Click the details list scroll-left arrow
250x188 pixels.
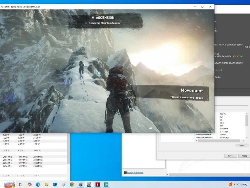click(x=197, y=141)
